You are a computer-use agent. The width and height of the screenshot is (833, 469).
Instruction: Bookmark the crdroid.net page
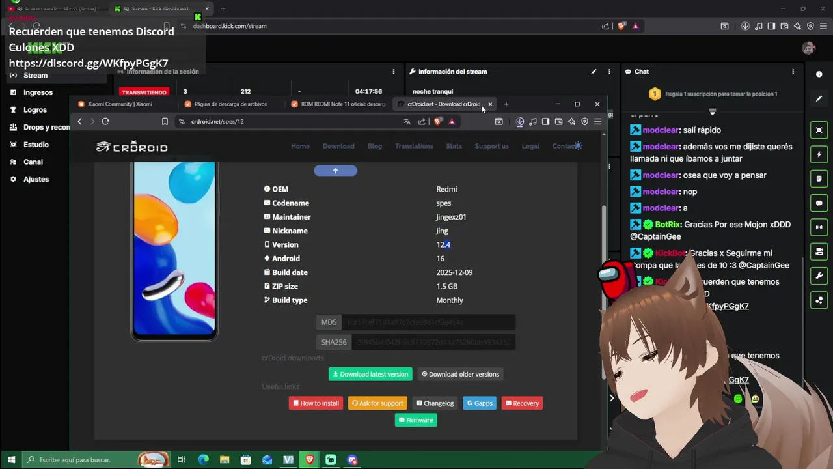click(165, 121)
